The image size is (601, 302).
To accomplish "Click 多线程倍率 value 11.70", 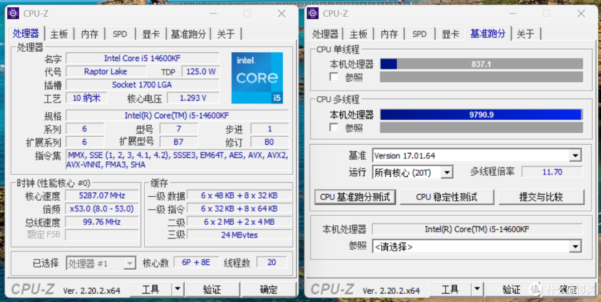I will (553, 172).
